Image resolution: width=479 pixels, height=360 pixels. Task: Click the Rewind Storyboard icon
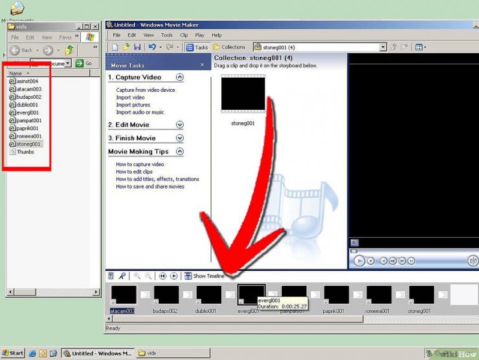coord(162,276)
